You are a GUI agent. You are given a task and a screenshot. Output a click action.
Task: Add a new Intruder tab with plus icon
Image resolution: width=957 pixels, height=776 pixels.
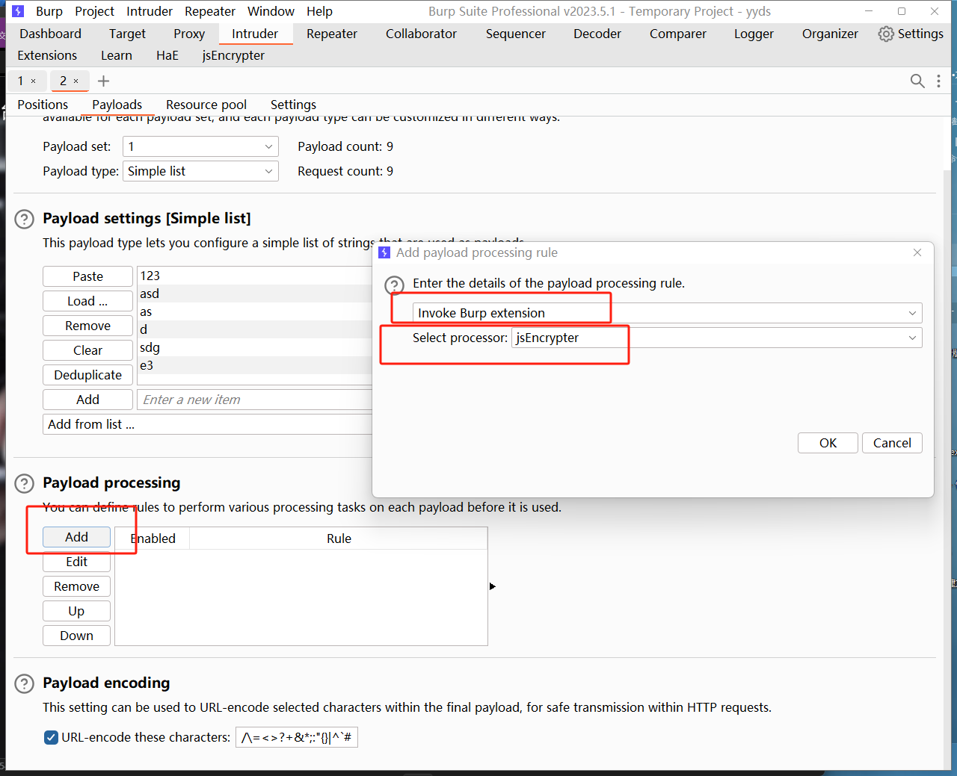pyautogui.click(x=104, y=81)
